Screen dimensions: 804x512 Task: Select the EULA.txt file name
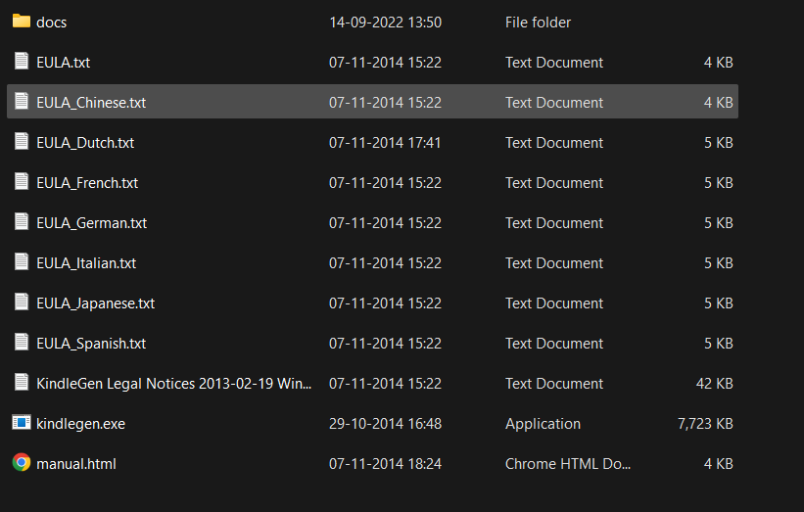(x=63, y=63)
